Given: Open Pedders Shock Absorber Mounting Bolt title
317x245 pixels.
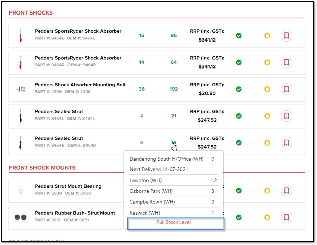Looking at the screenshot, I should [x=80, y=85].
